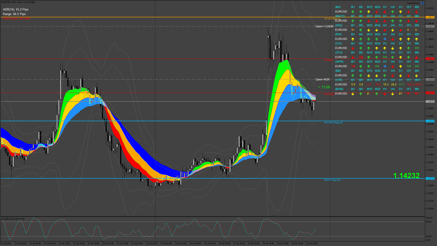Select the Open+ADR line label
Viewport: 437px width, 246px height.
point(322,79)
